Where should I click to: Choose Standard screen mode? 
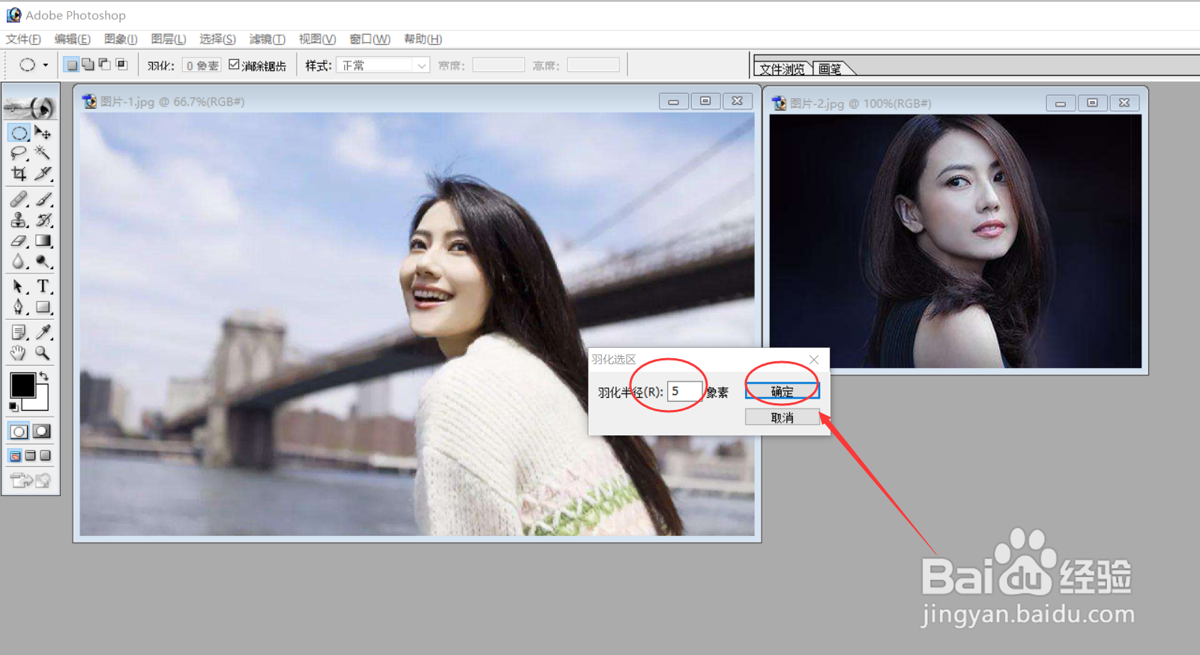15,456
